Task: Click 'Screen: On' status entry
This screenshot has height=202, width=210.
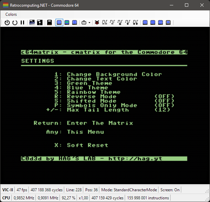Action: click(170, 190)
